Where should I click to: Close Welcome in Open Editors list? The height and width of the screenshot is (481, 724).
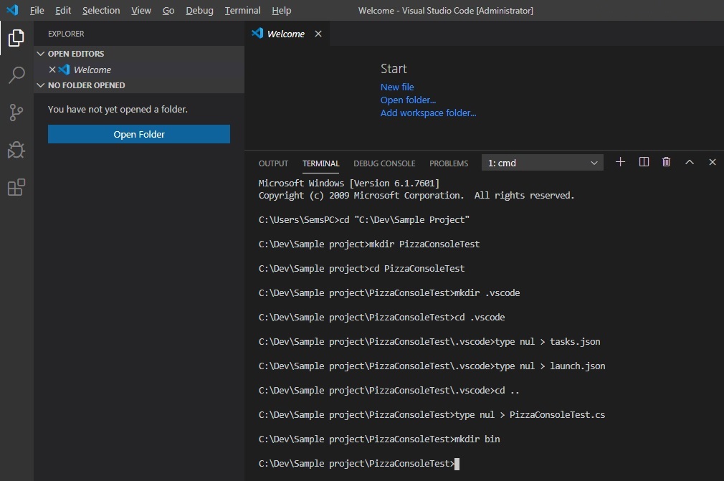[52, 70]
